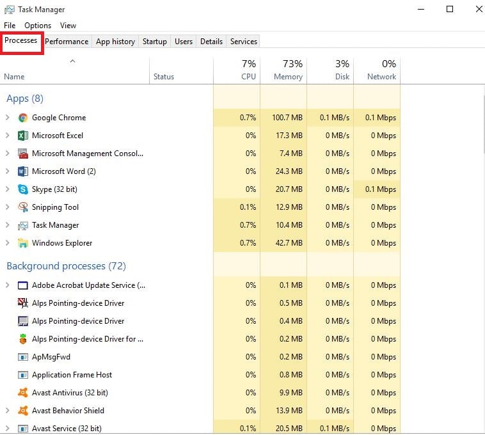
Task: Select the Avast Antivirus (32 bit) name
Action: (x=70, y=393)
